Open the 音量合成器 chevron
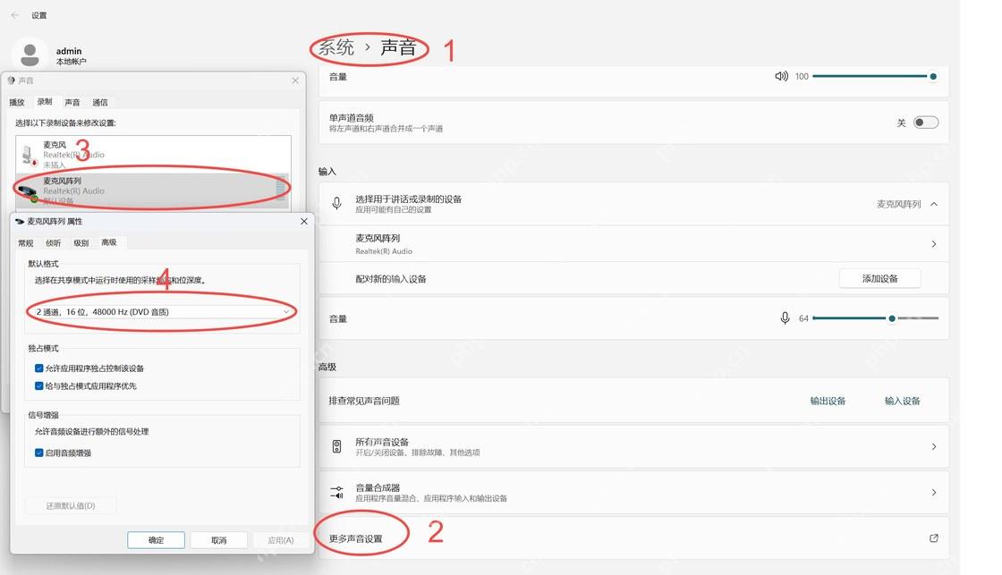The image size is (1002, 575). pyautogui.click(x=934, y=493)
